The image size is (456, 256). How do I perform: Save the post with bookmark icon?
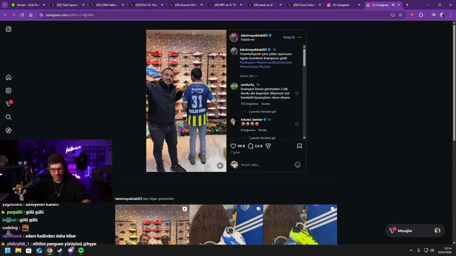pos(299,146)
